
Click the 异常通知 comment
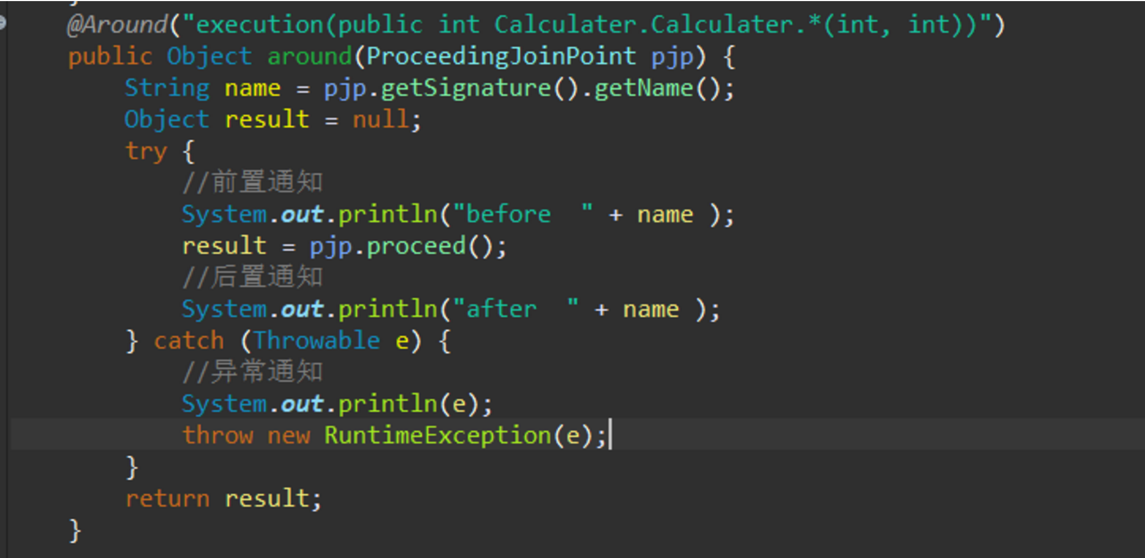253,372
